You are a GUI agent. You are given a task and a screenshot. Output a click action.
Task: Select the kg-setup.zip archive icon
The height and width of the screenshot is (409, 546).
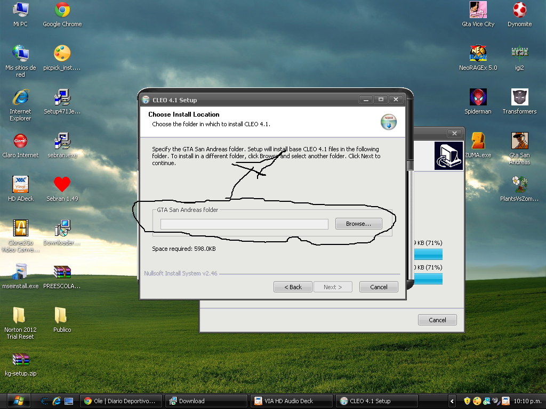tap(21, 364)
